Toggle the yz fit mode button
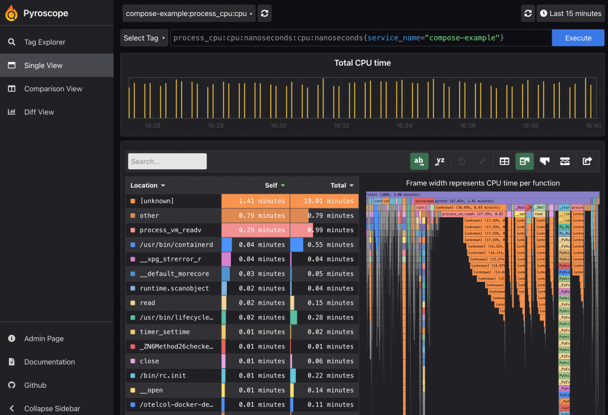Screen dimensions: 608x415 pos(440,161)
